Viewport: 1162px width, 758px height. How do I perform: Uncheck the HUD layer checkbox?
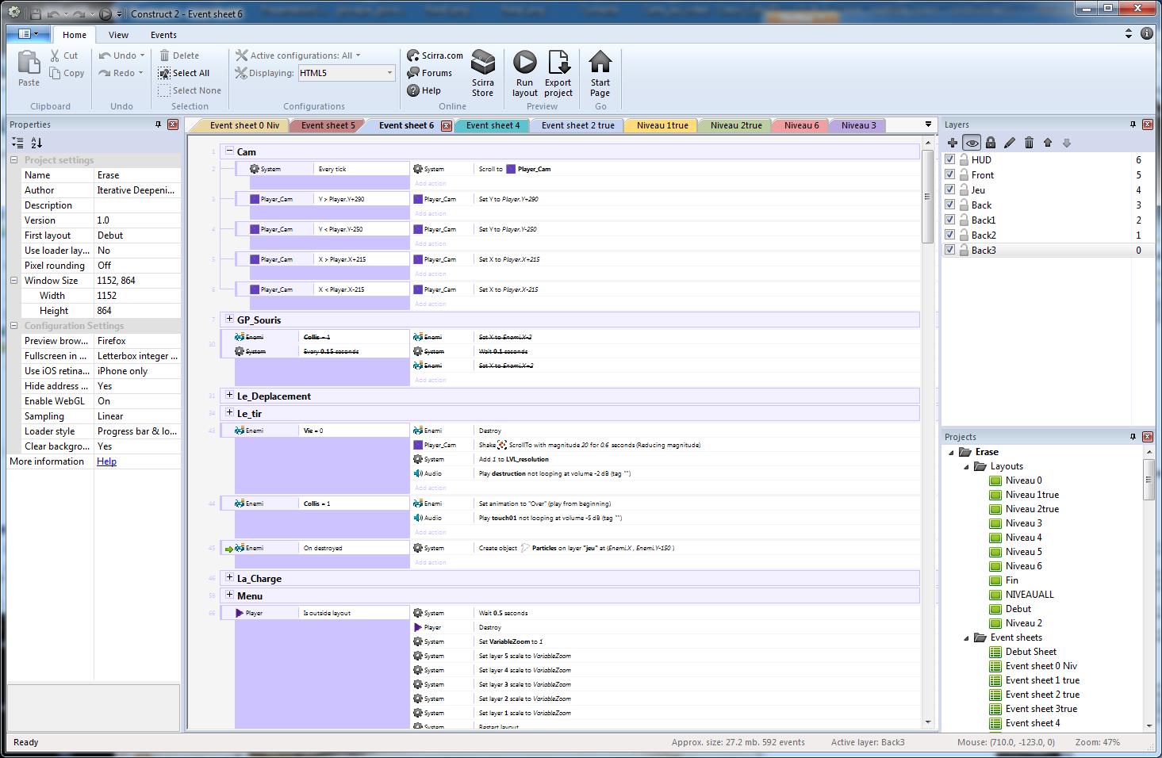pyautogui.click(x=950, y=159)
